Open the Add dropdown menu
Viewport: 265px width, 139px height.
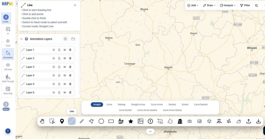point(193,5)
